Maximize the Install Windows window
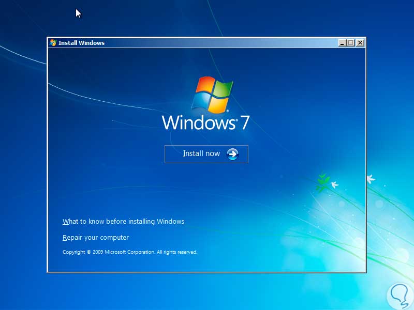This screenshot has width=414, height=310. [351, 43]
